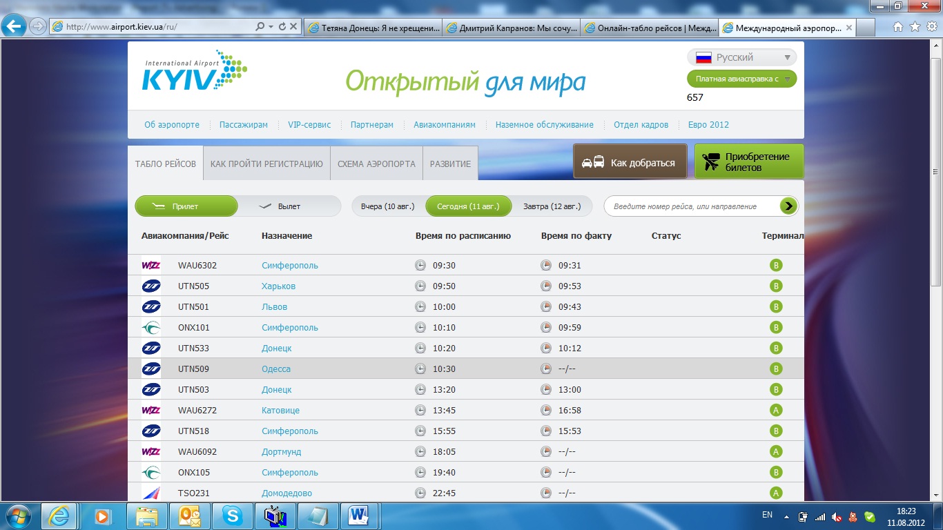Open the СХЕМА АЭРОПОРТА tab
The height and width of the screenshot is (530, 943).
click(x=376, y=164)
